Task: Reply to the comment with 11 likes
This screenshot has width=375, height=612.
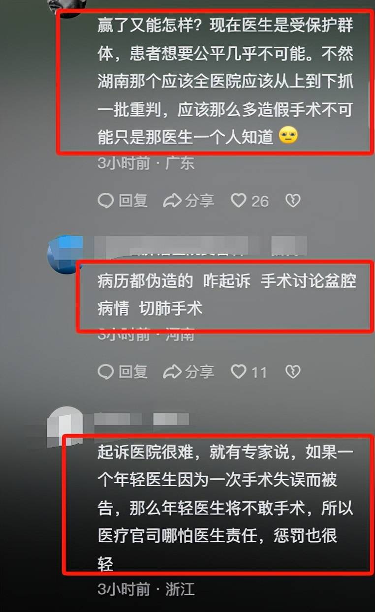Action: point(123,371)
